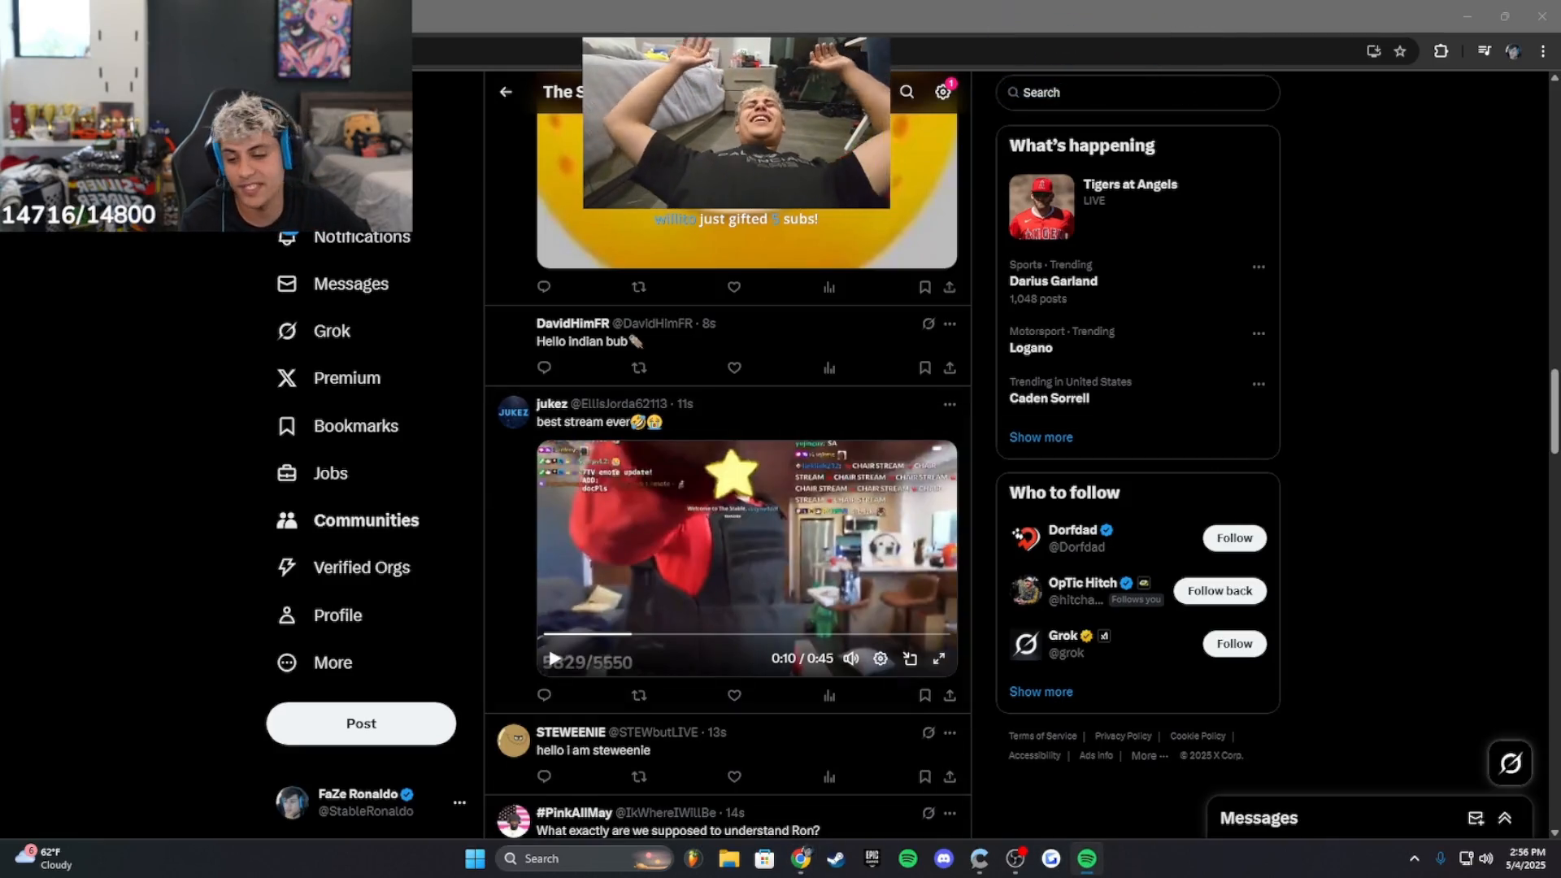
Task: Like the jukez tweet
Action: [x=733, y=695]
